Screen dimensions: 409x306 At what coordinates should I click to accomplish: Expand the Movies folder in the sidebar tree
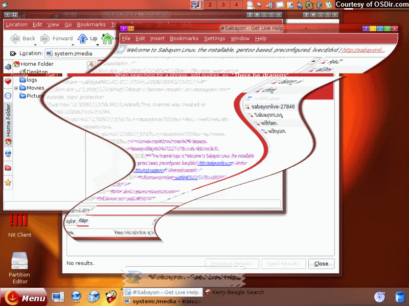point(16,88)
